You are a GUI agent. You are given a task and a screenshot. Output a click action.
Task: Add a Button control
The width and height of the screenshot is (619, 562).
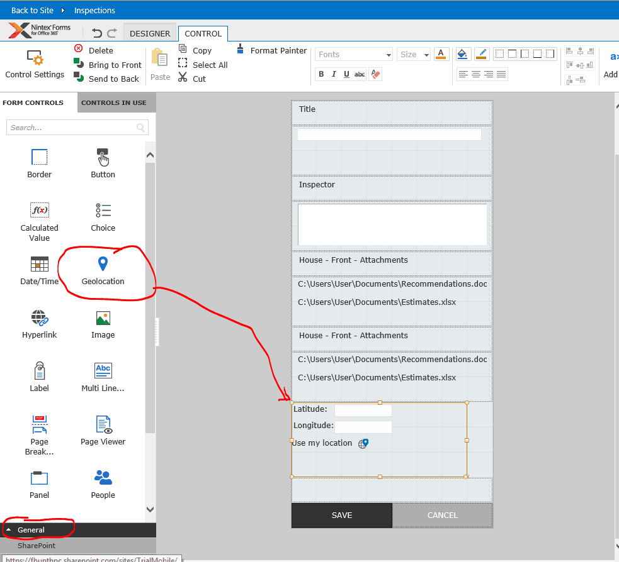pos(103,163)
